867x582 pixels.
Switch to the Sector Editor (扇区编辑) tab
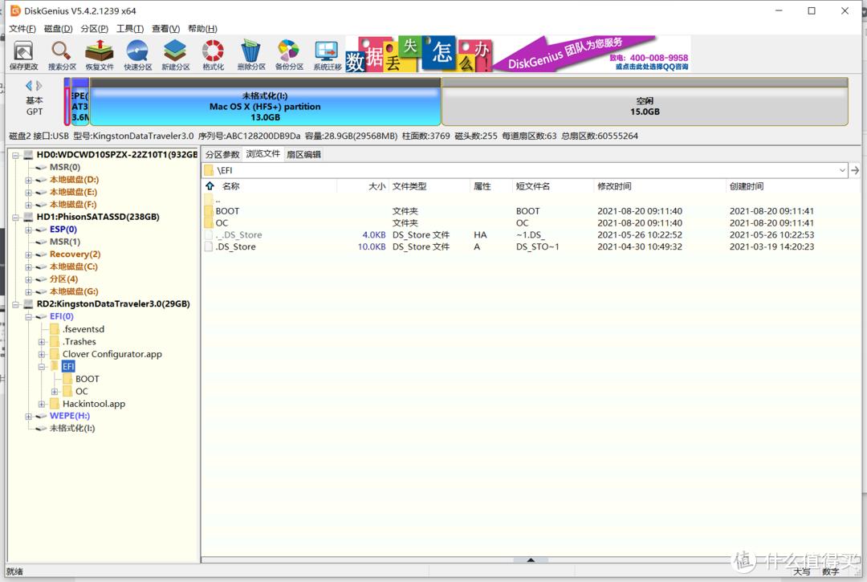[x=303, y=154]
